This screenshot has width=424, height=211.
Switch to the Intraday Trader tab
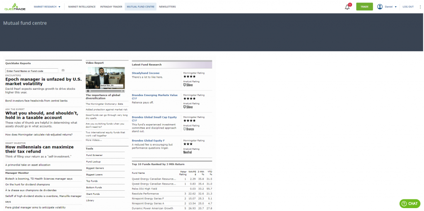(112, 7)
